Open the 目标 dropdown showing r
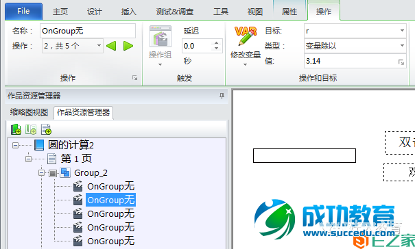This screenshot has width=415, height=249. click(x=355, y=31)
